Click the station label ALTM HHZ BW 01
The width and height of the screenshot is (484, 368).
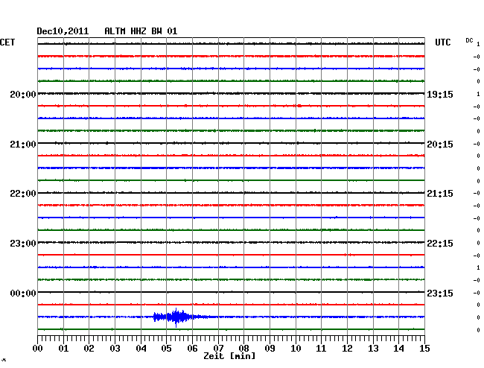(141, 31)
